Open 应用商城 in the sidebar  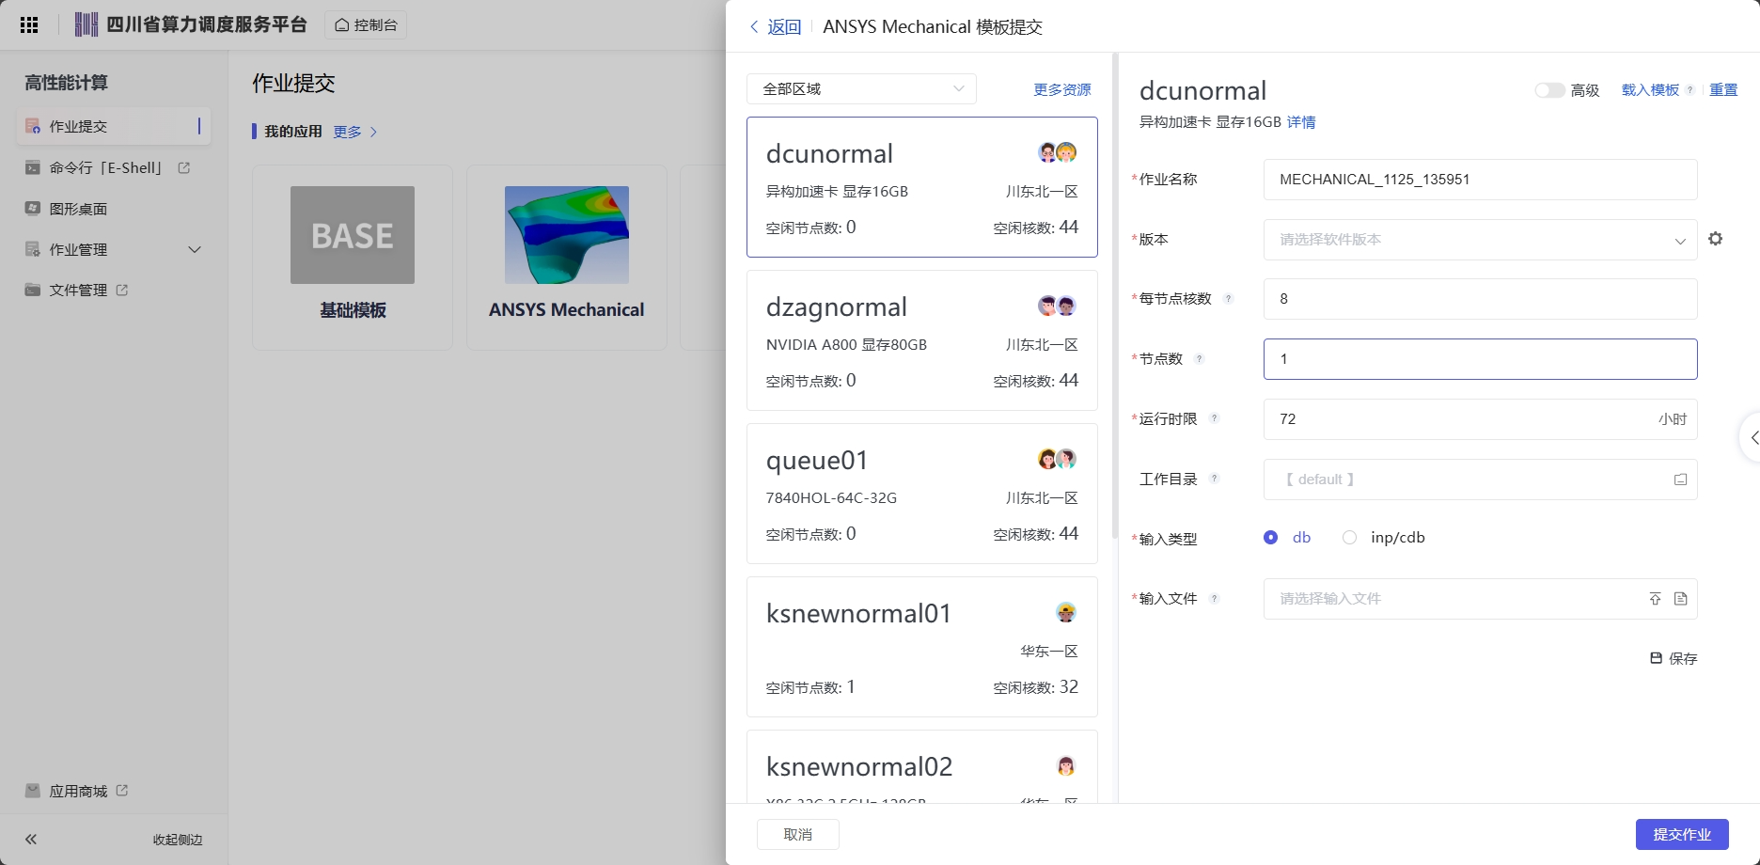click(x=76, y=791)
